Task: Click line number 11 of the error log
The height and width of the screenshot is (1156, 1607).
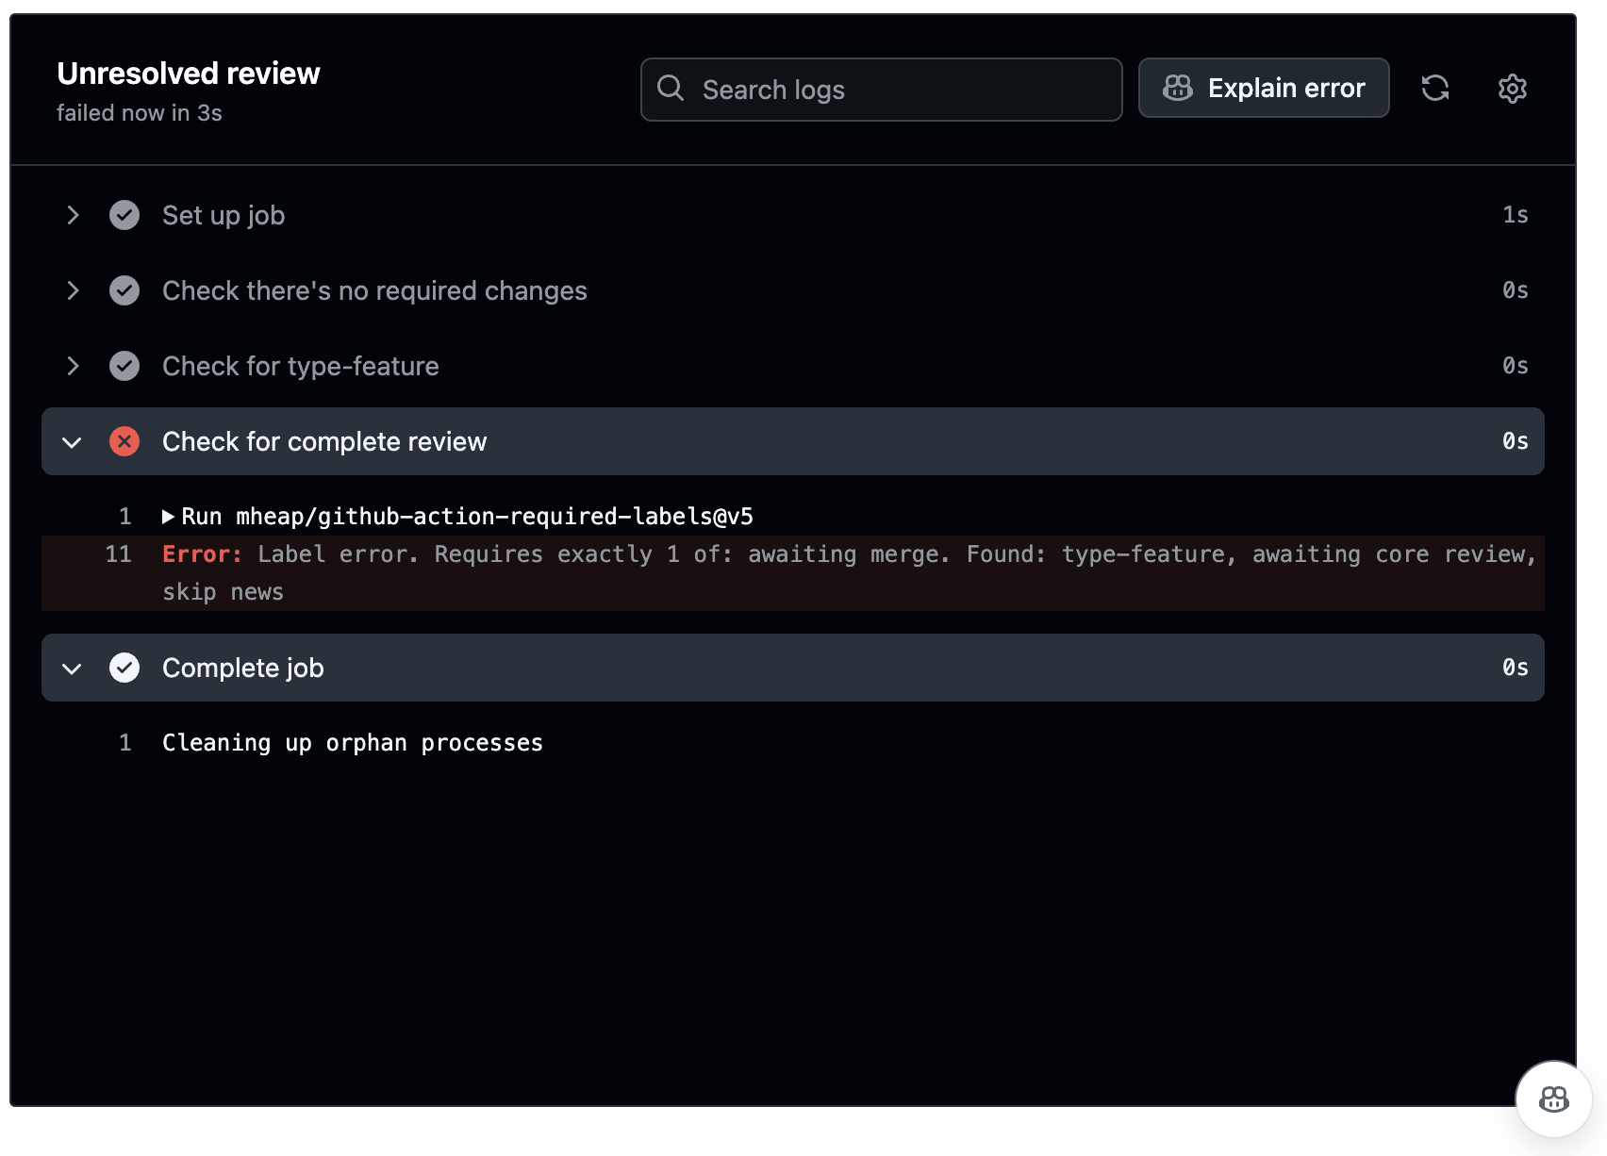Action: 118,554
